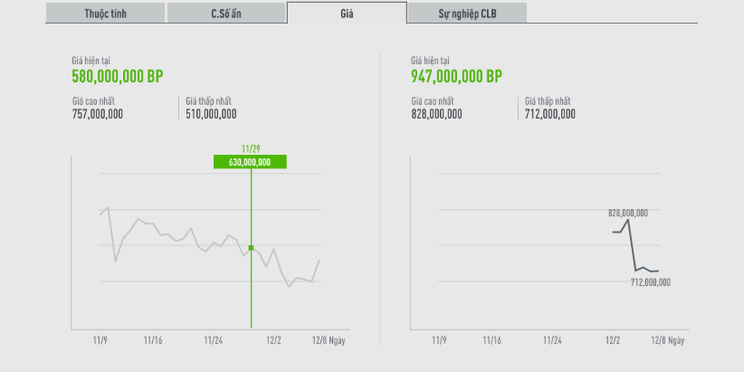This screenshot has width=744, height=372.
Task: Click the 947,000,000 BP current price
Action: tap(456, 77)
